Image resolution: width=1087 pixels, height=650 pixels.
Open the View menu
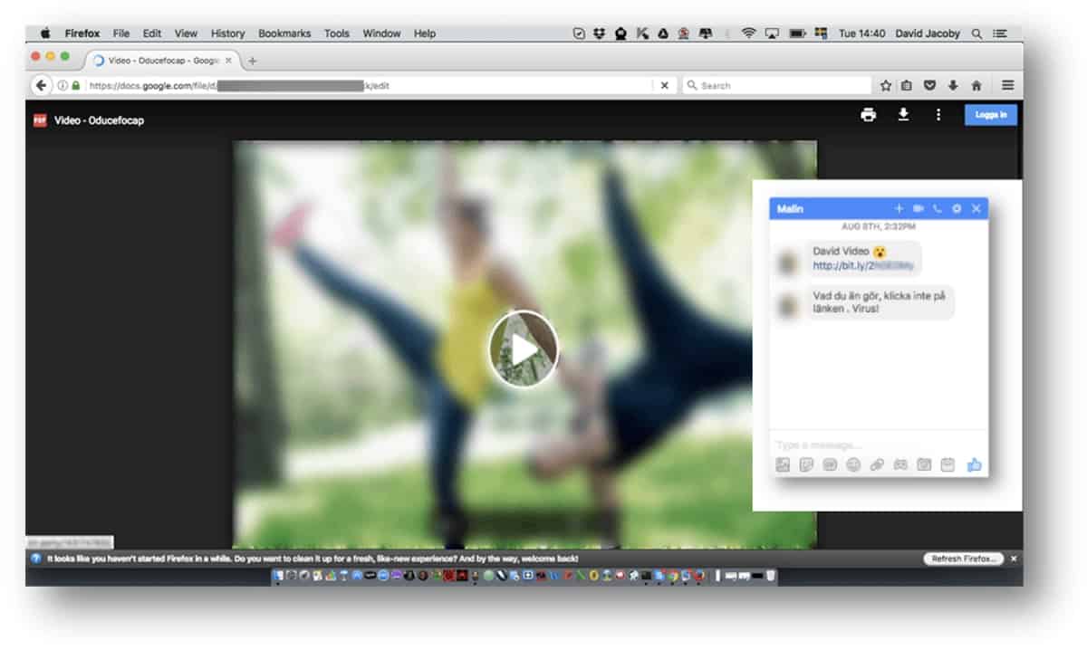(186, 33)
